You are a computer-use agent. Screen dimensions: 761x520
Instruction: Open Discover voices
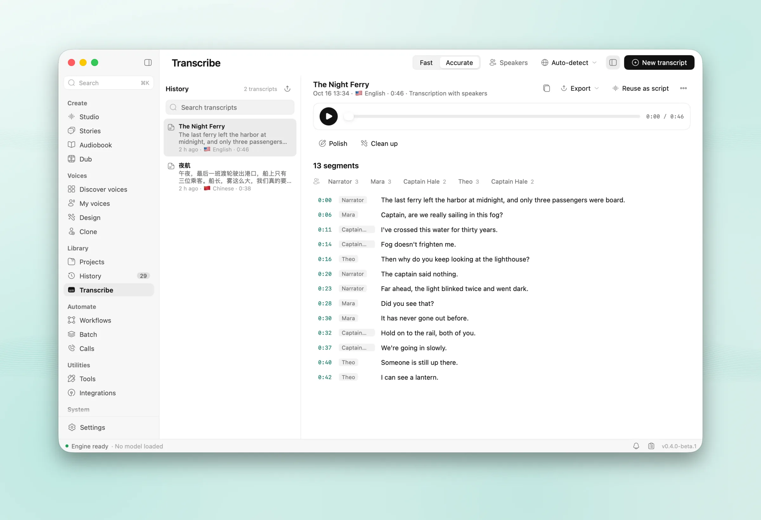point(109,189)
